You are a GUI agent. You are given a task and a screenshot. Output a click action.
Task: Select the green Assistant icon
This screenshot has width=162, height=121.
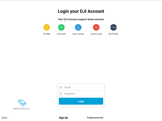pos(61,27)
